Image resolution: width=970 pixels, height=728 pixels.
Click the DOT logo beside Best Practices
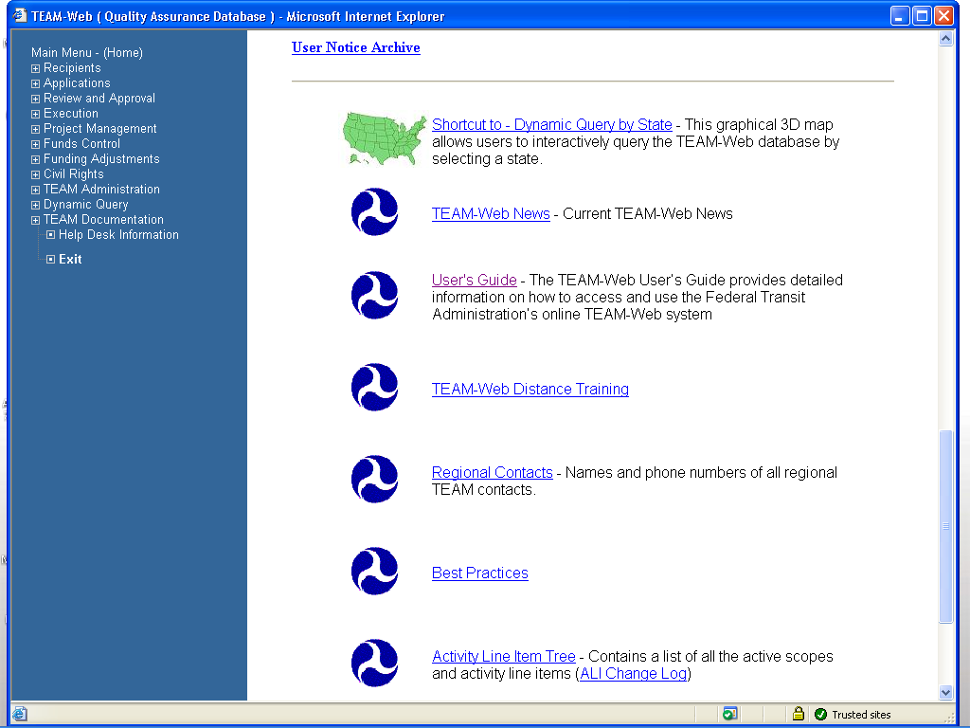coord(374,571)
